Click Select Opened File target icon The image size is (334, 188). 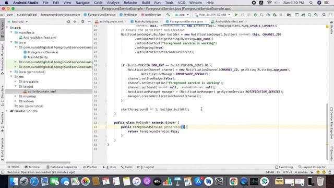(x=68, y=21)
